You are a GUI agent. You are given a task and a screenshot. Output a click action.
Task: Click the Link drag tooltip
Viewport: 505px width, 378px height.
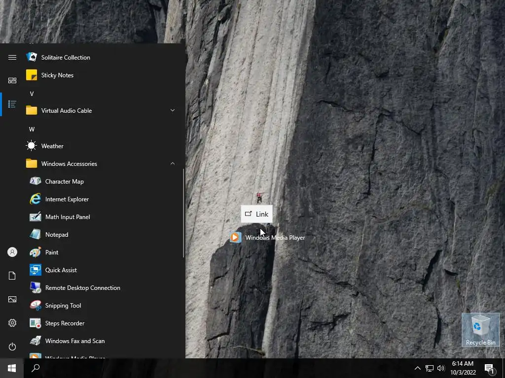[256, 214]
